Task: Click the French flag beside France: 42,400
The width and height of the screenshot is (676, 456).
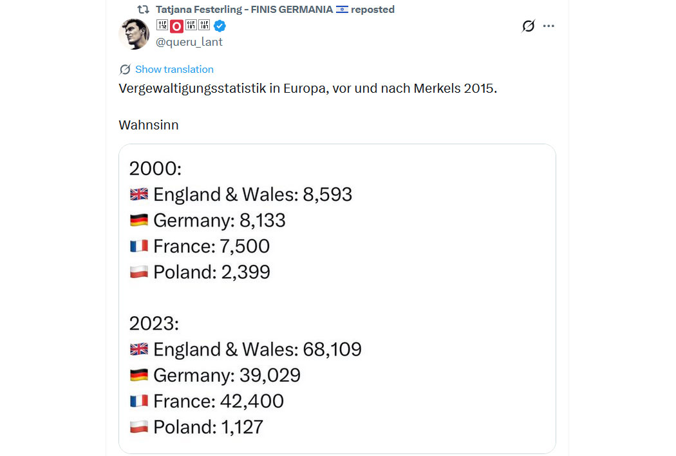Action: coord(138,401)
